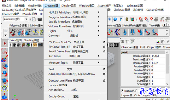Select the Soft Modification tool
This screenshot has height=100, width=172.
[x=5, y=96]
